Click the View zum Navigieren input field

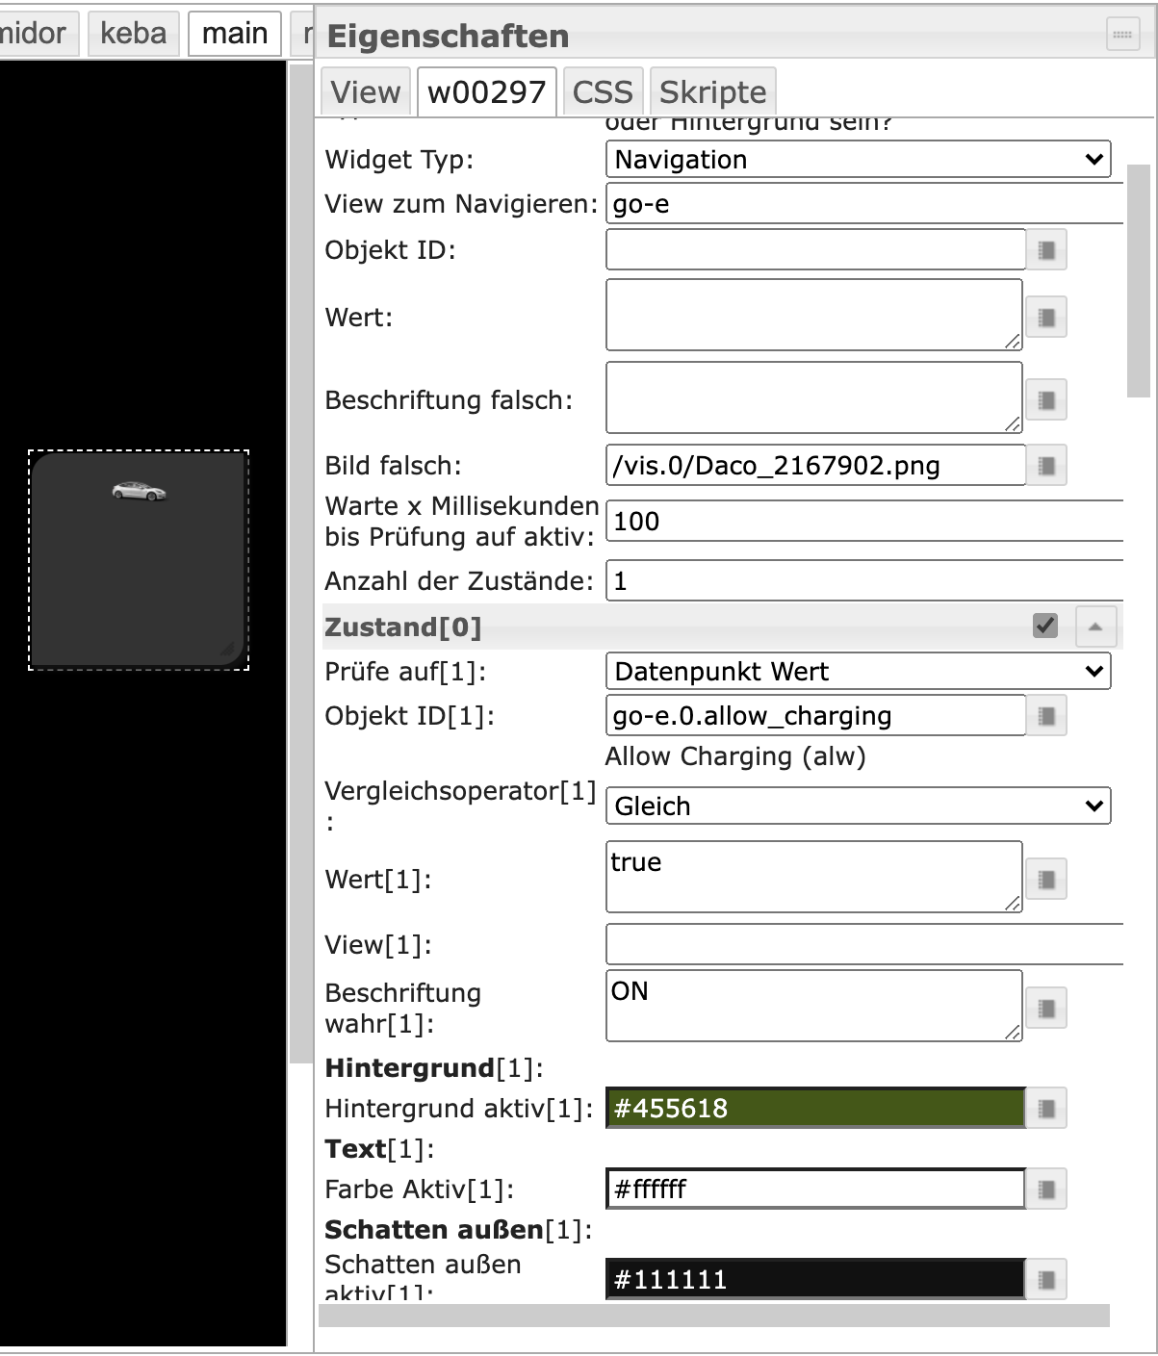[x=862, y=204]
